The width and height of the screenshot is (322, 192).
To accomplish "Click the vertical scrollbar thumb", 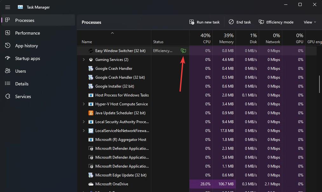I will coord(319,83).
